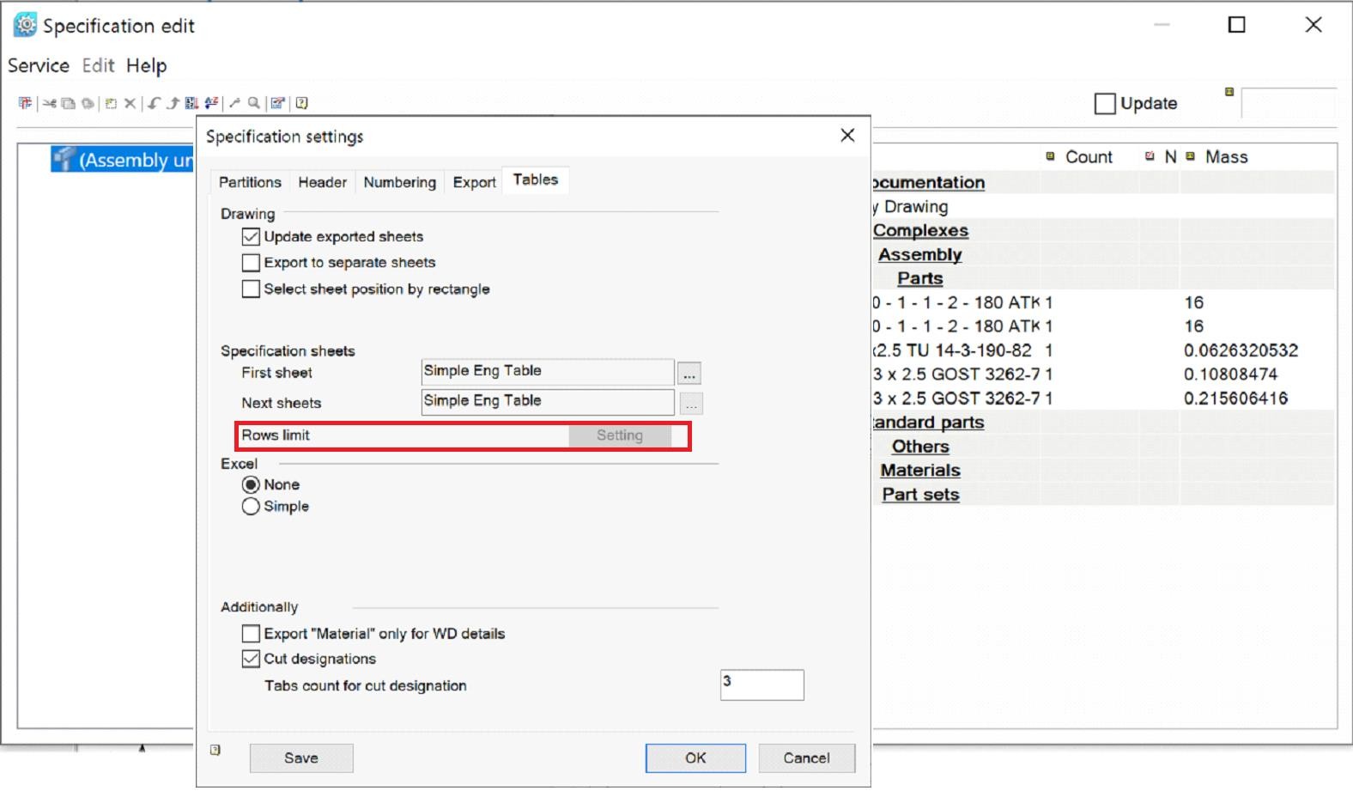Open help via toolbar question mark icon
The image size is (1353, 791).
point(301,103)
